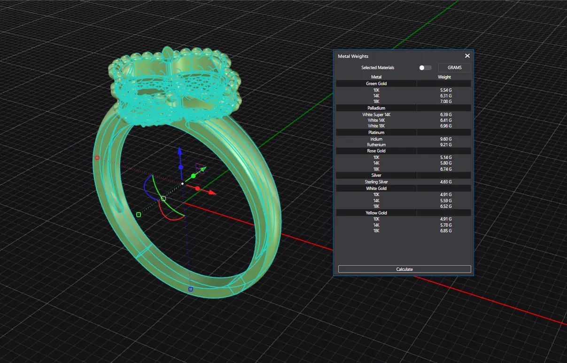Screen dimensions: 567x363
Task: Click the Ruthenium row
Action: (x=404, y=145)
